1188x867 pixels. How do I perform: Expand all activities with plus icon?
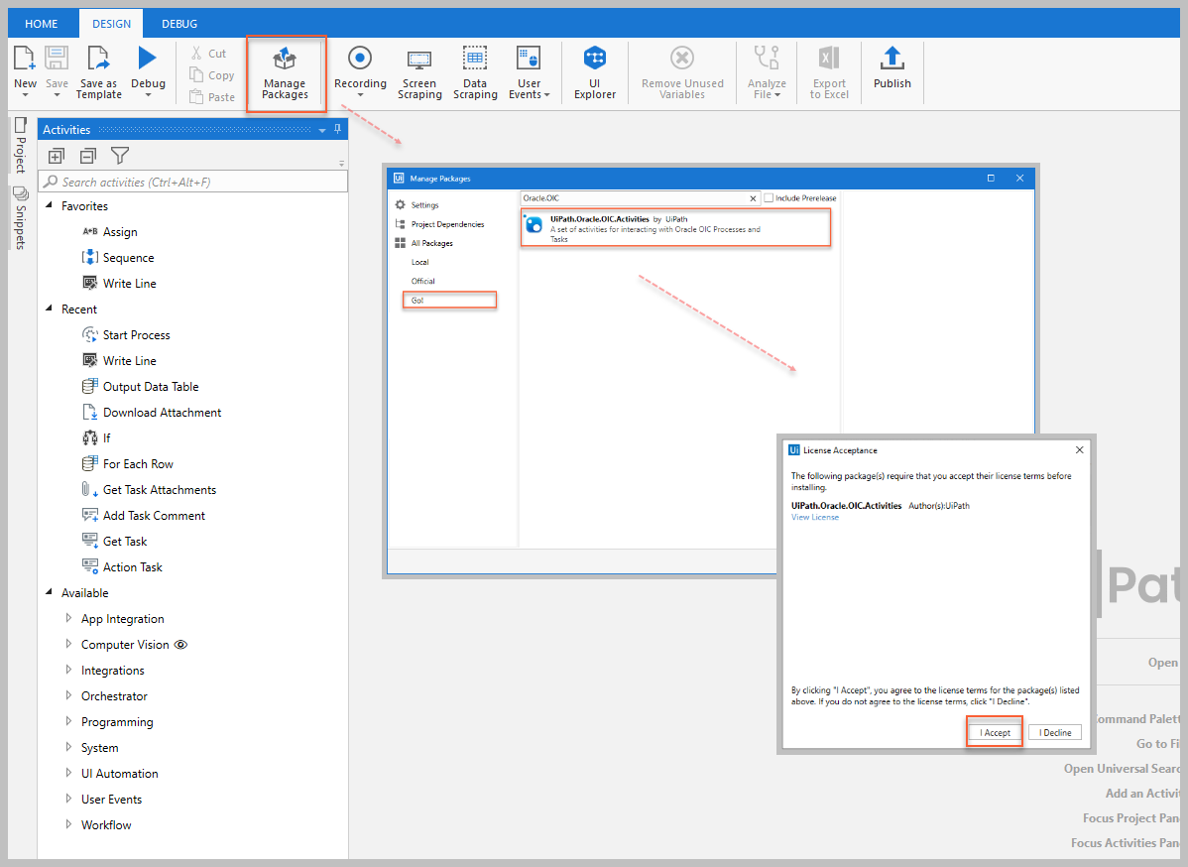[57, 156]
